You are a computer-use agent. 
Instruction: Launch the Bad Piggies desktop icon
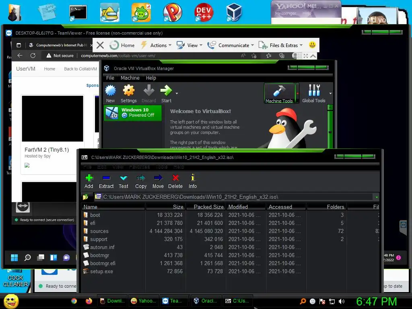click(x=141, y=12)
